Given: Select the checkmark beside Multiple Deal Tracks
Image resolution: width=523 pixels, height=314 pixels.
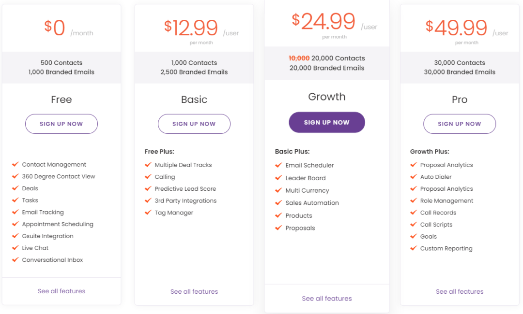Looking at the screenshot, I should click(148, 165).
